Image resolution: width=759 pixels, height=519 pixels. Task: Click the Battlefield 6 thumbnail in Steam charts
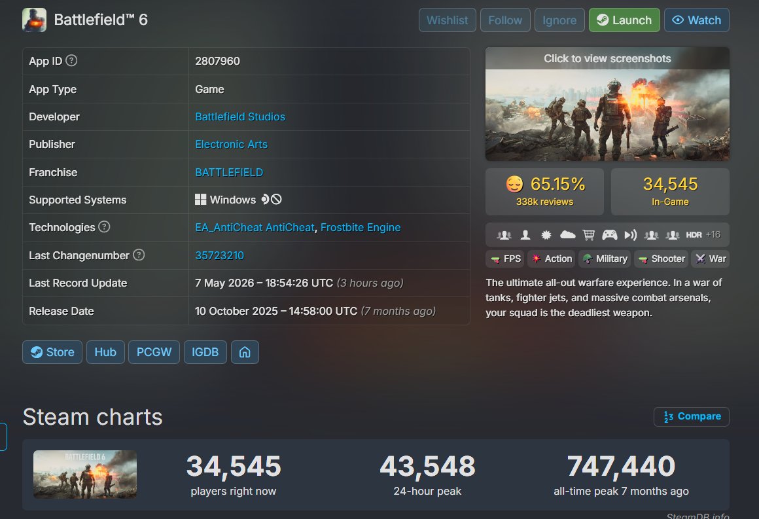85,474
